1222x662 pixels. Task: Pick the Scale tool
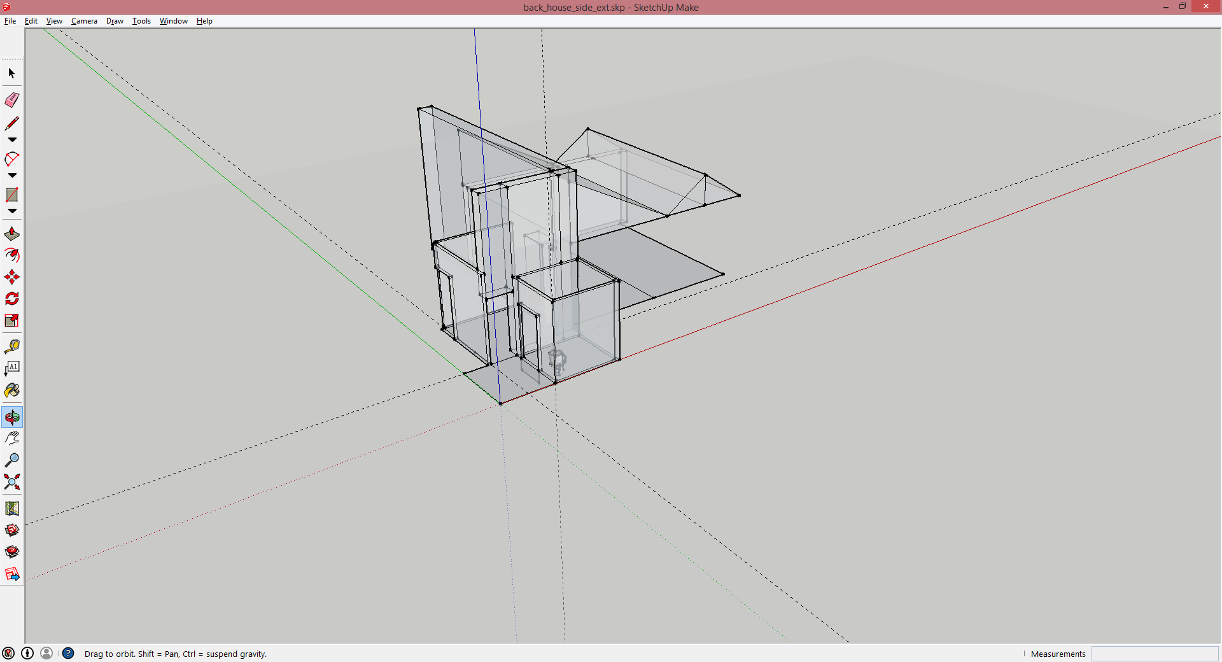tap(12, 320)
